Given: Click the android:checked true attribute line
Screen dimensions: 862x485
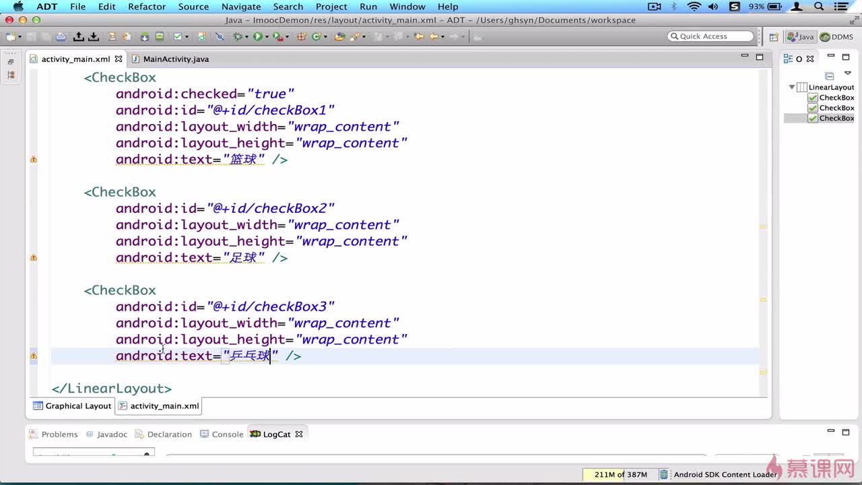Looking at the screenshot, I should tap(205, 94).
